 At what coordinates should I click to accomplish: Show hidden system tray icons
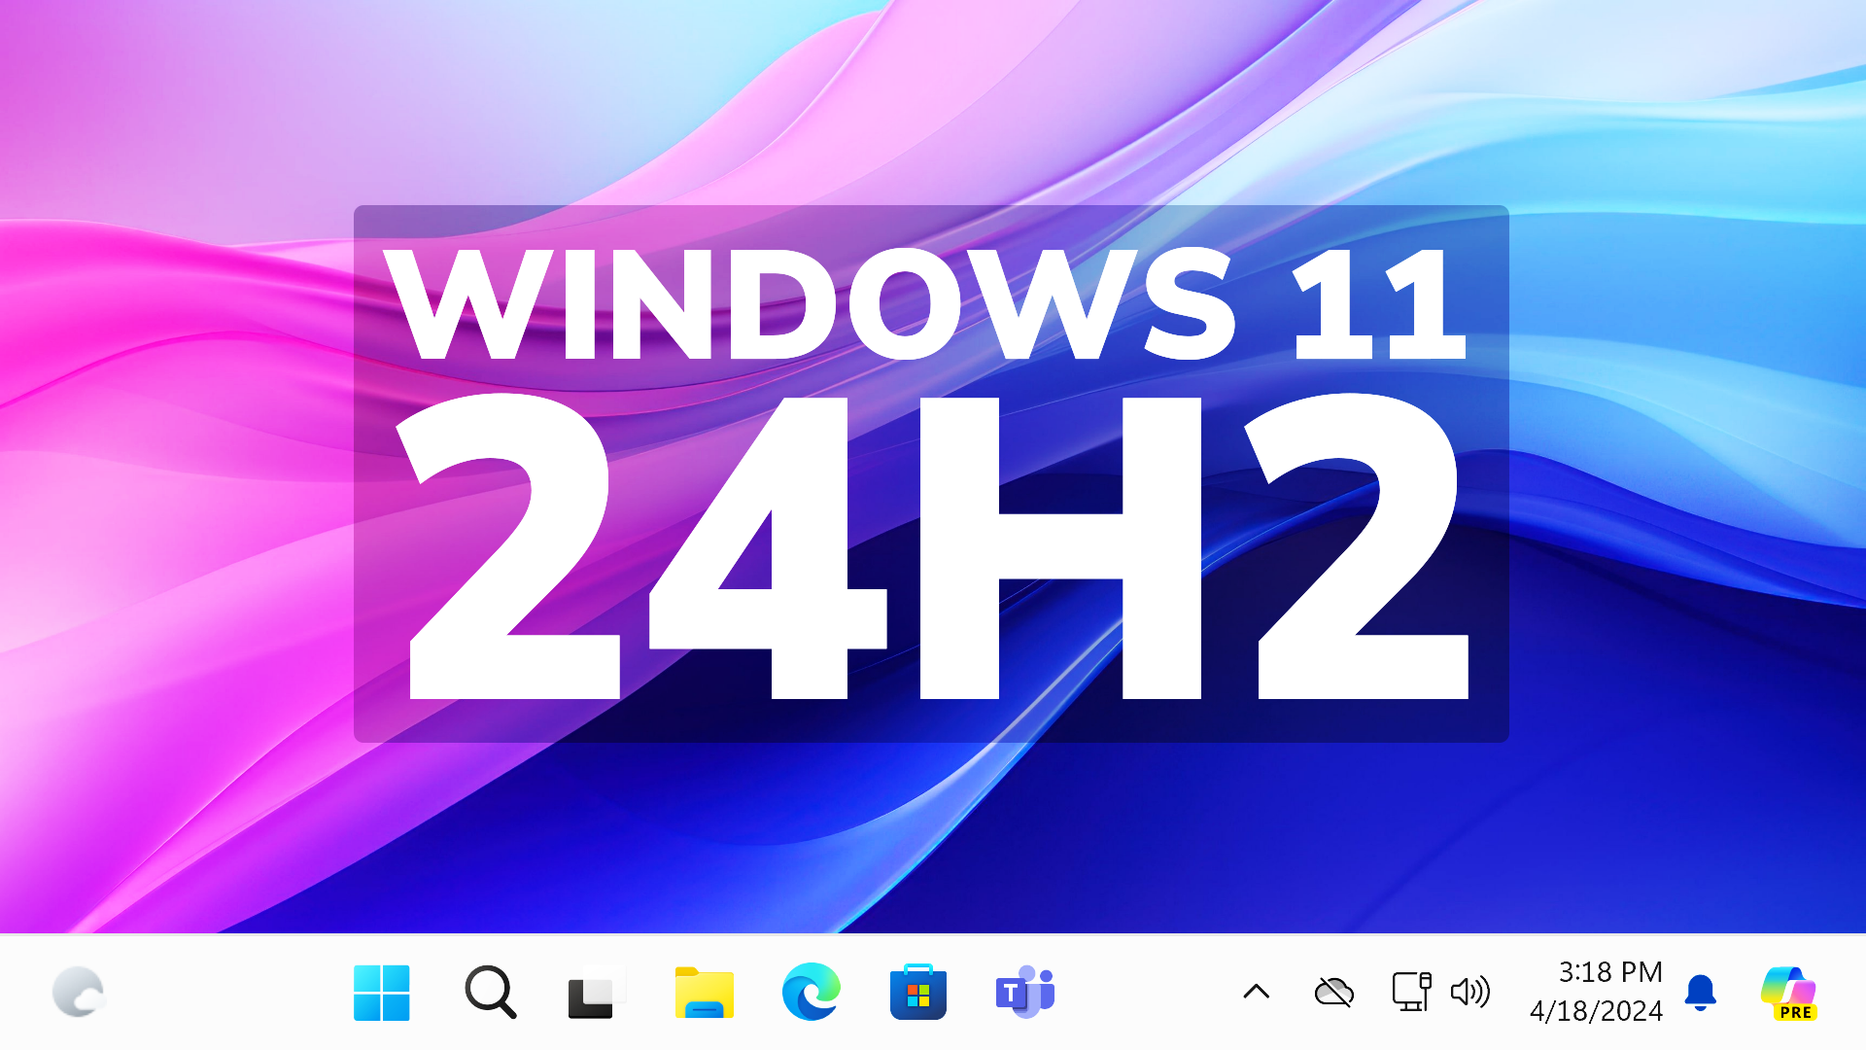[1257, 993]
